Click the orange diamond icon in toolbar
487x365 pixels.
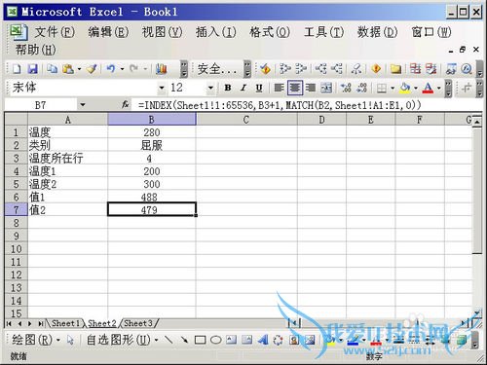click(x=376, y=69)
